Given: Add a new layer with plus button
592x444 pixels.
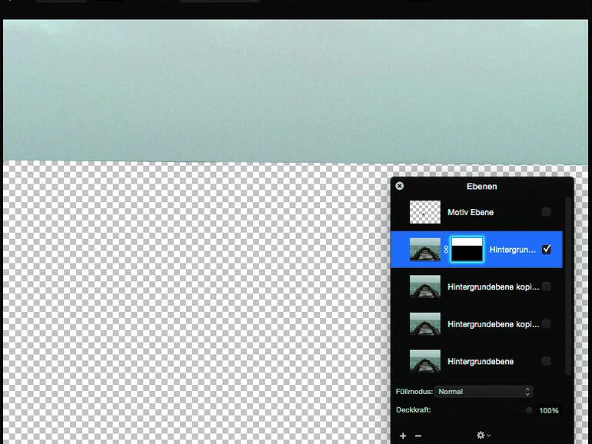Looking at the screenshot, I should tap(403, 436).
